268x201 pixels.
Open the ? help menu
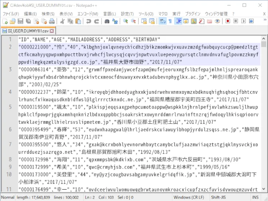(x=233, y=14)
